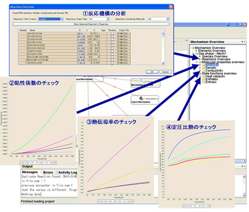
Task: Open the Density folder icon
Action: [203, 68]
